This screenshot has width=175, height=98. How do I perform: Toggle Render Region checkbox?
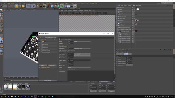click(68, 52)
